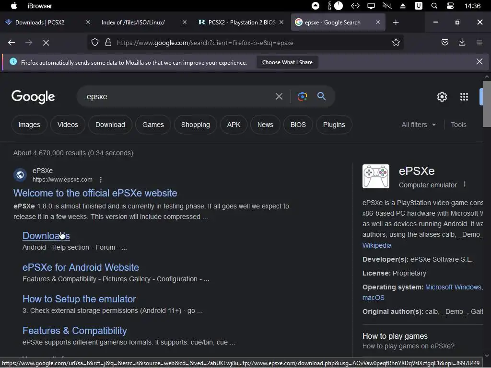The height and width of the screenshot is (368, 491).
Task: Open the Downloads sitelink
Action: click(46, 236)
